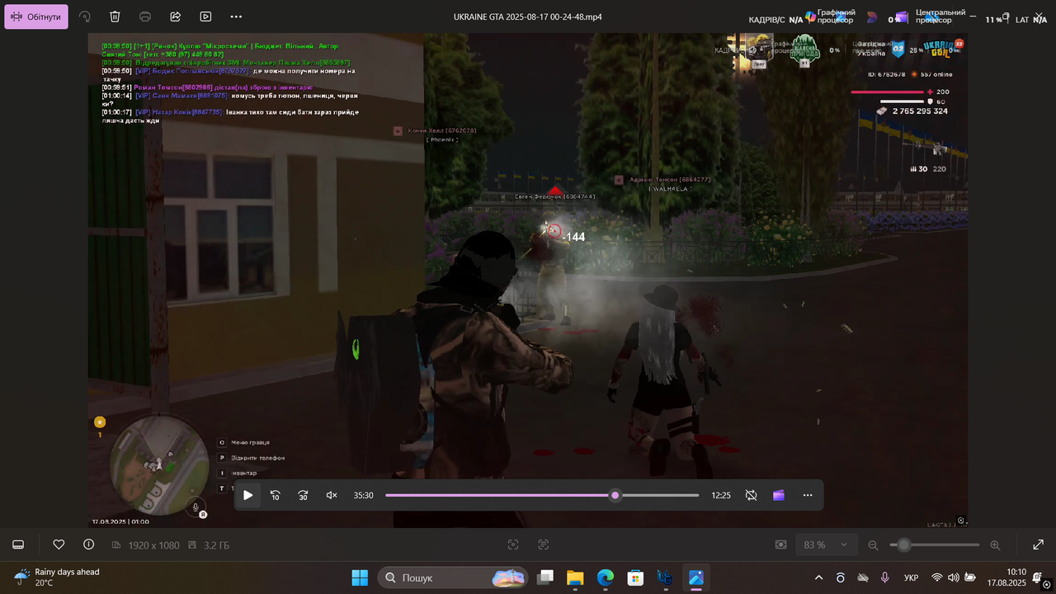Screen dimensions: 1056x594
Task: Expand the hidden system tray icons chevron
Action: coord(818,577)
